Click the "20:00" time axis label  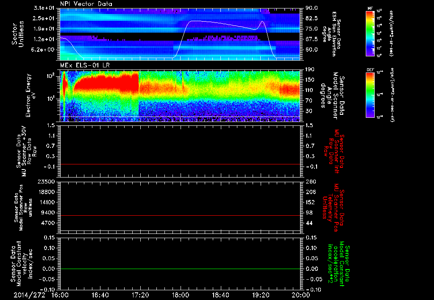[300, 295]
